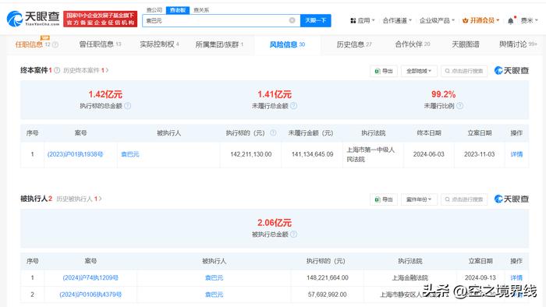Click the search box in the 被执行人 section
546x307 pixels.
[x=464, y=199]
